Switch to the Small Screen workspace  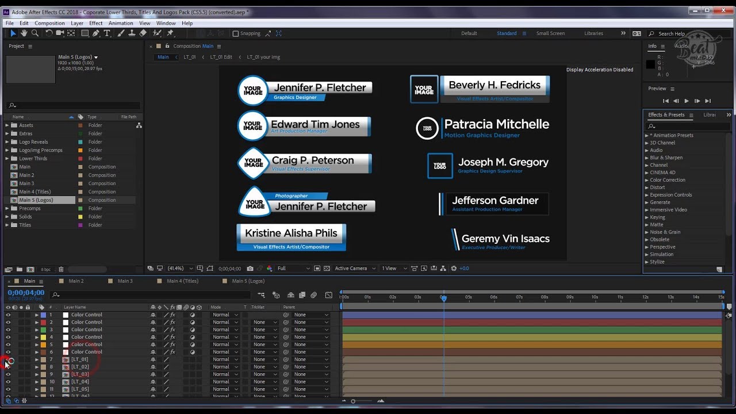click(x=550, y=33)
